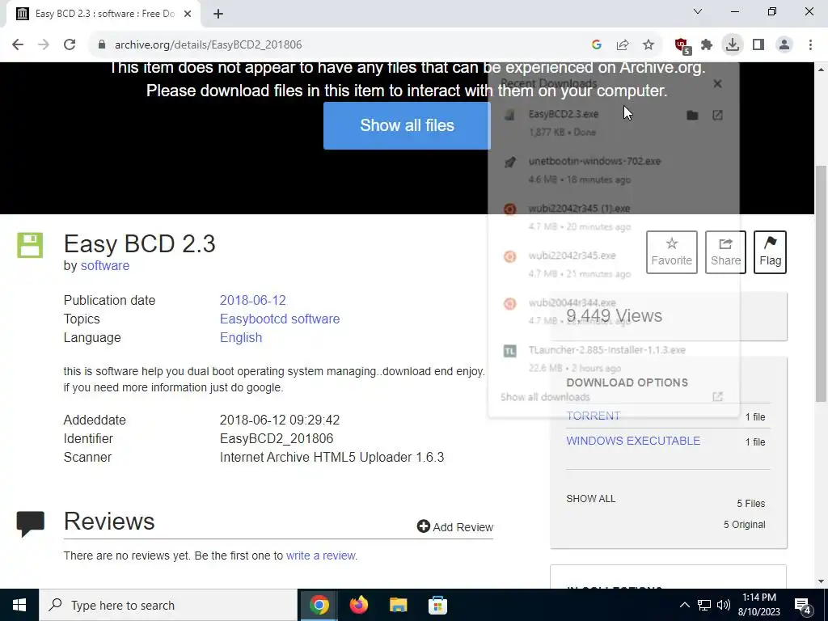The image size is (828, 621).
Task: Click the scrollbar down arrow
Action: (x=822, y=582)
